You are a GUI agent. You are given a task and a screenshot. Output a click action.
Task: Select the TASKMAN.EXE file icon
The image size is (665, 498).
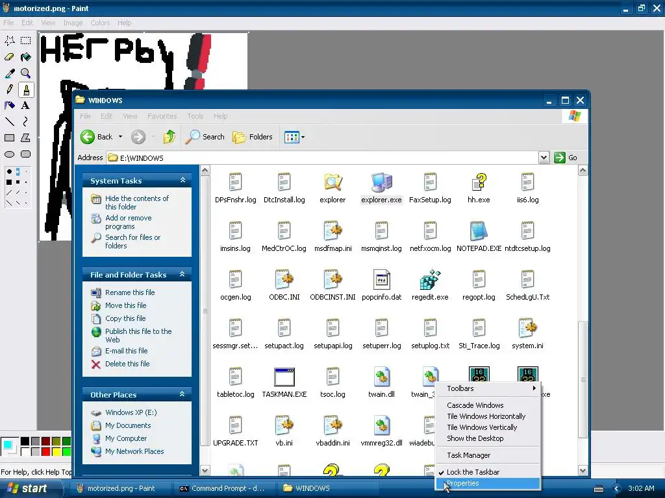point(284,382)
